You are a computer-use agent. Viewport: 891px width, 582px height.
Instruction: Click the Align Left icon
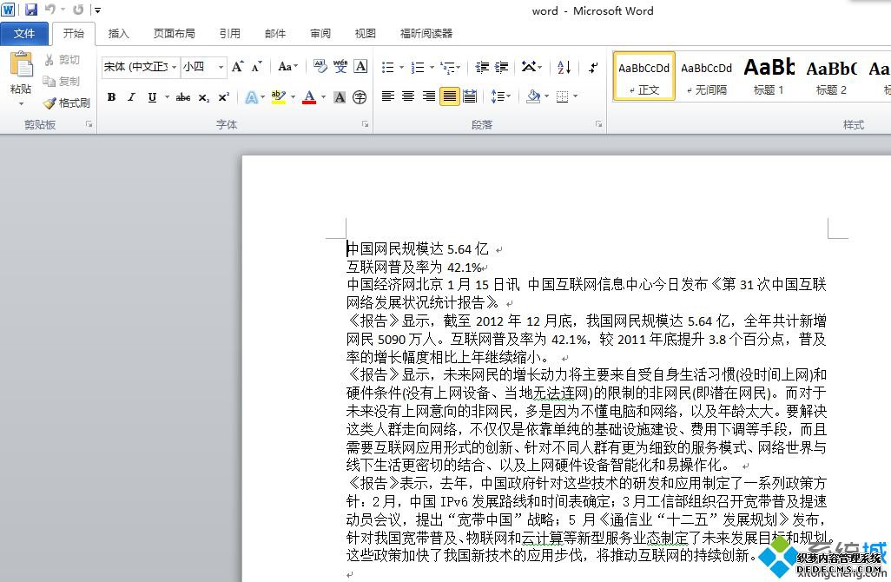click(388, 96)
